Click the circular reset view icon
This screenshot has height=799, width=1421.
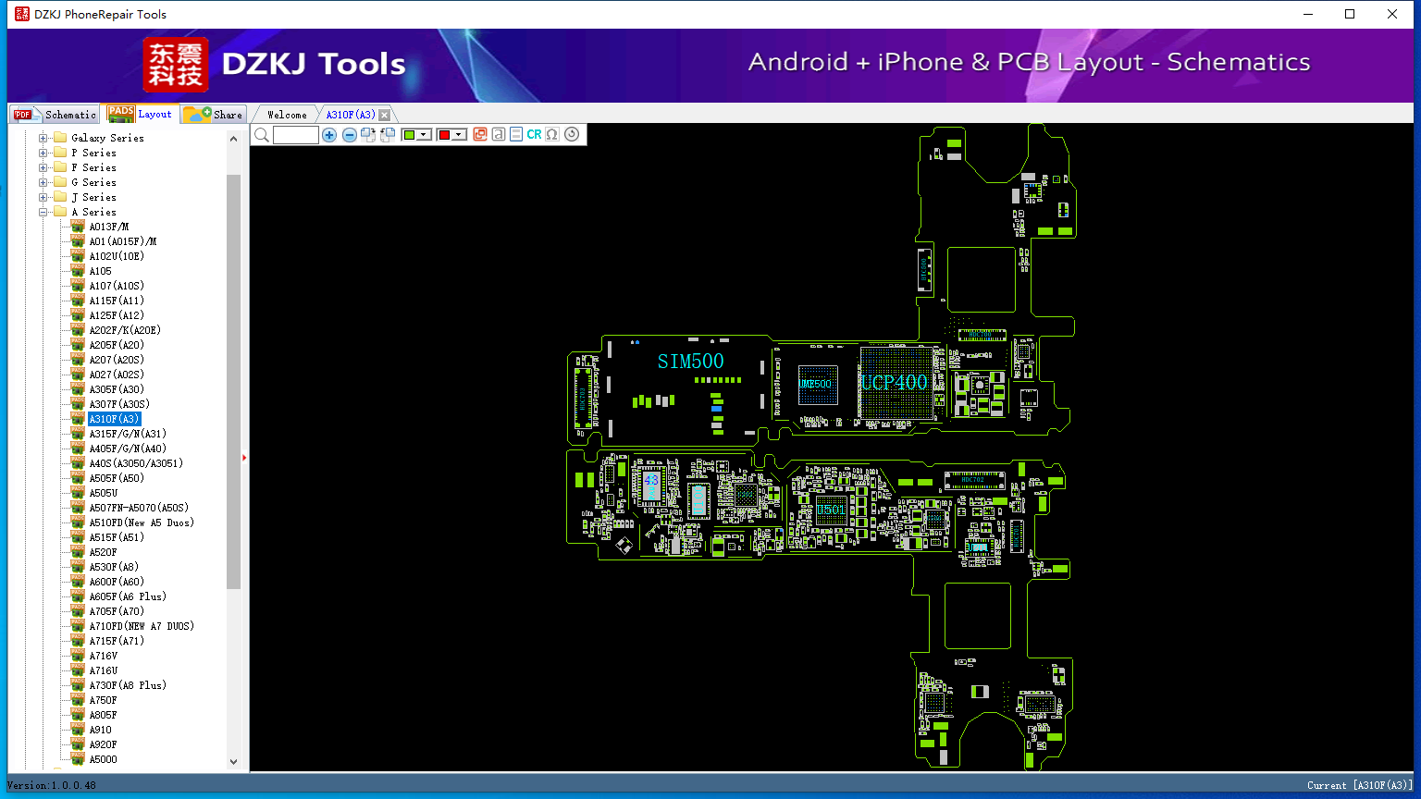point(572,135)
